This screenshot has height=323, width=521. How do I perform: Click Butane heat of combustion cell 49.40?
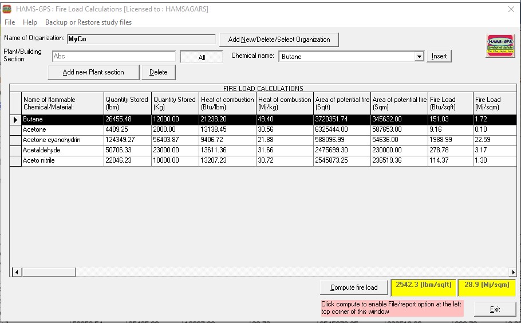[x=285, y=119]
